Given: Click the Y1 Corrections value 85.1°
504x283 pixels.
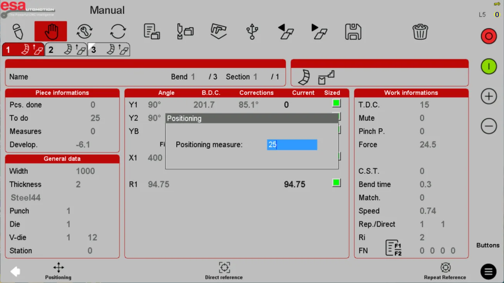Looking at the screenshot, I should click(249, 105).
